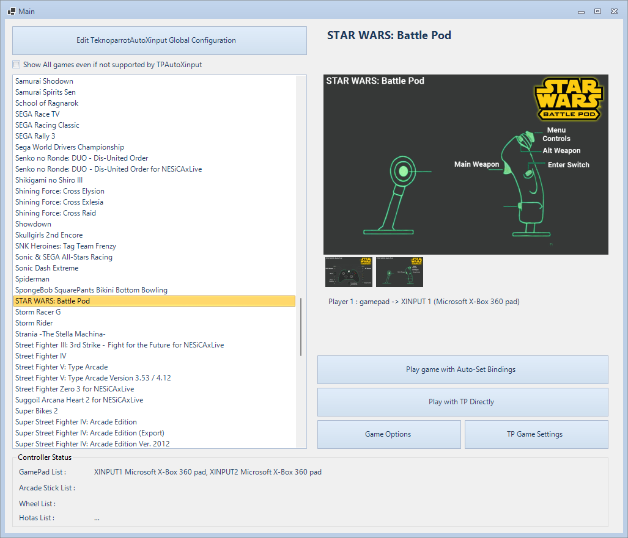Pick Super Bikes 2
The image size is (628, 538).
(x=154, y=411)
